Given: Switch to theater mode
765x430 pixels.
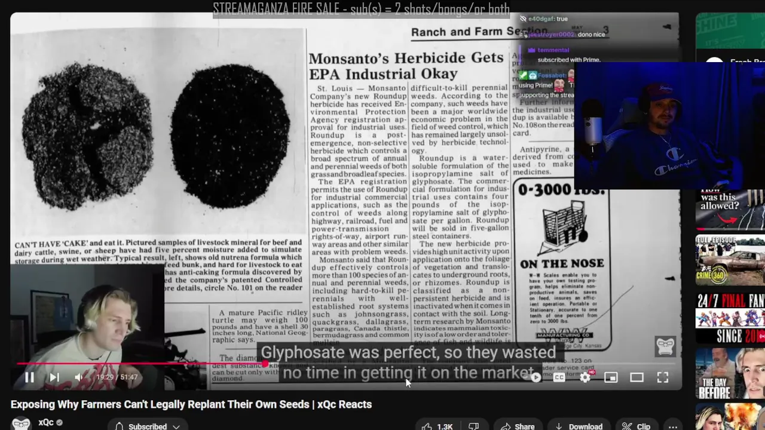Looking at the screenshot, I should point(637,377).
